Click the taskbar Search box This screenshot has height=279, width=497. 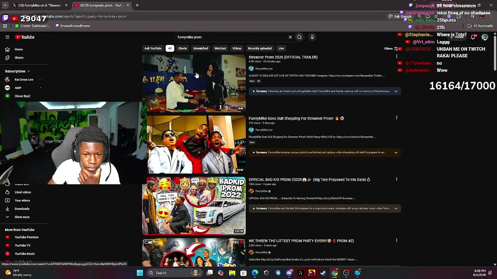pyautogui.click(x=174, y=273)
